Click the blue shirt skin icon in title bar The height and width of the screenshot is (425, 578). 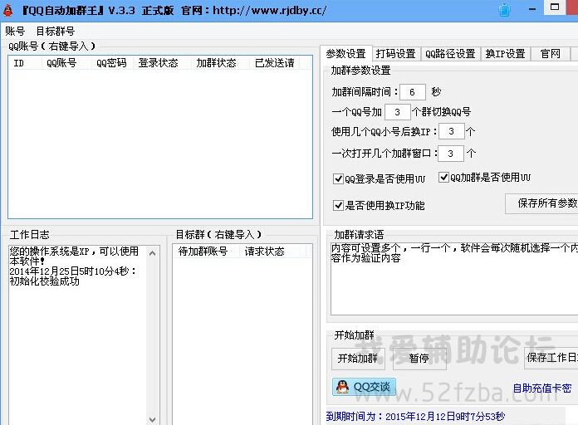pos(504,10)
